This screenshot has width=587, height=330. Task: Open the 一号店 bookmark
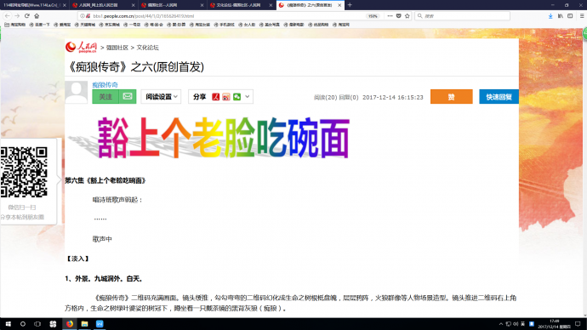132,25
